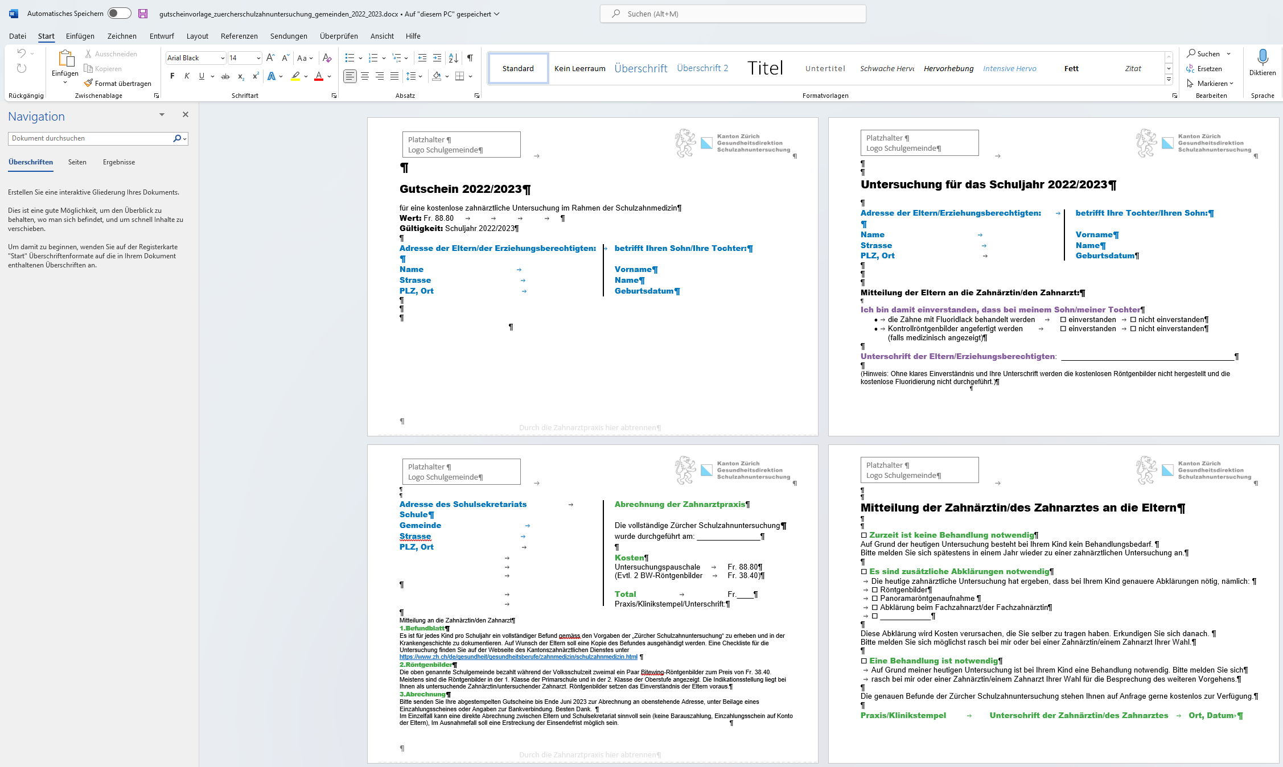Toggle bold F button
Viewport: 1283px width, 767px height.
(172, 76)
